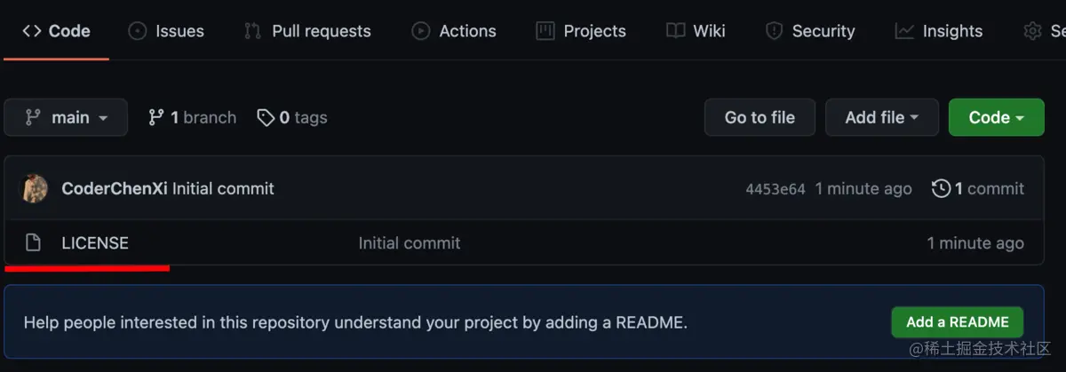Click the Security shield icon
Viewport: 1066px width, 372px height.
coord(774,31)
